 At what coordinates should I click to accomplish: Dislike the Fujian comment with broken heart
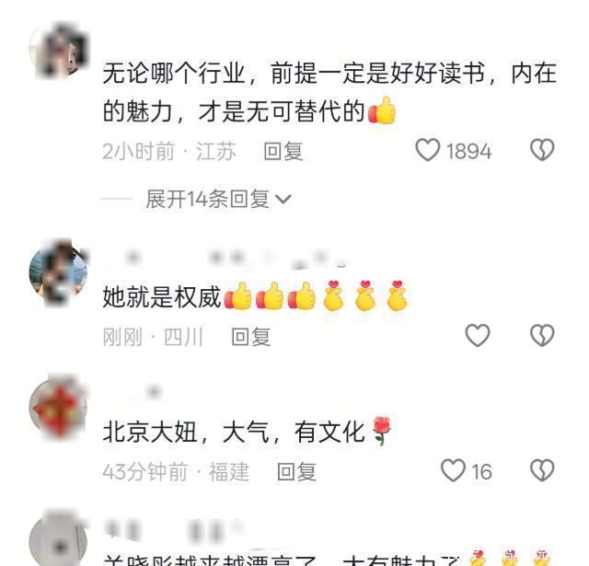pos(542,470)
